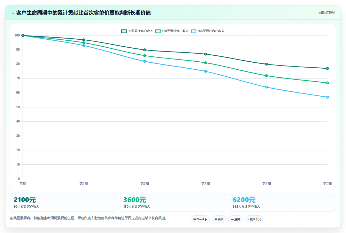This screenshot has height=233, width=346.
Task: Click the 表格 tag chip
Action: tap(219, 219)
